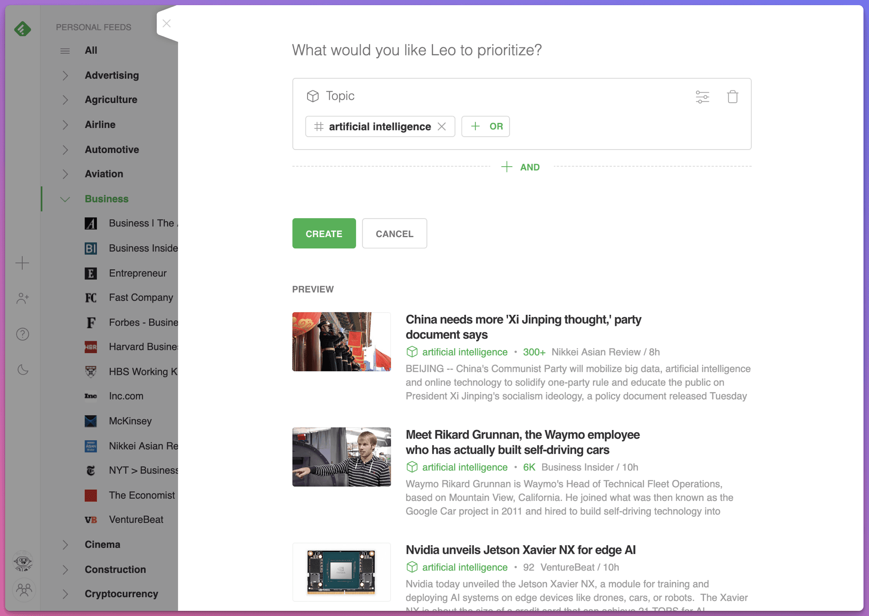Add an AND condition

[520, 167]
